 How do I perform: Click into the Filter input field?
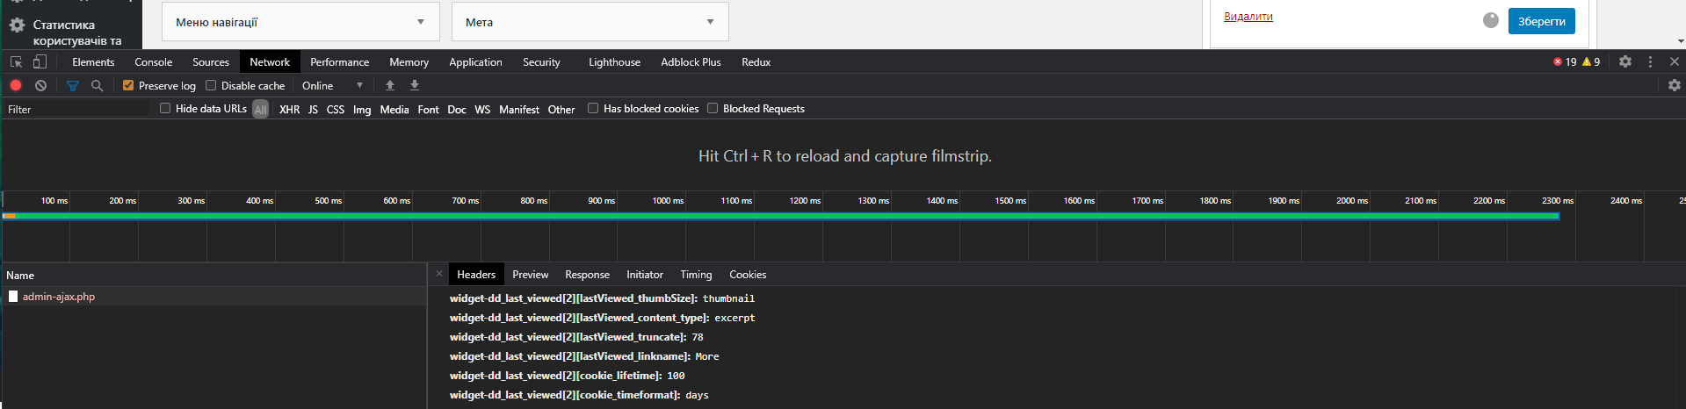coord(76,109)
